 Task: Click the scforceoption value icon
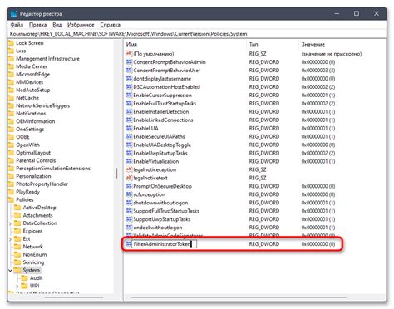coord(129,194)
